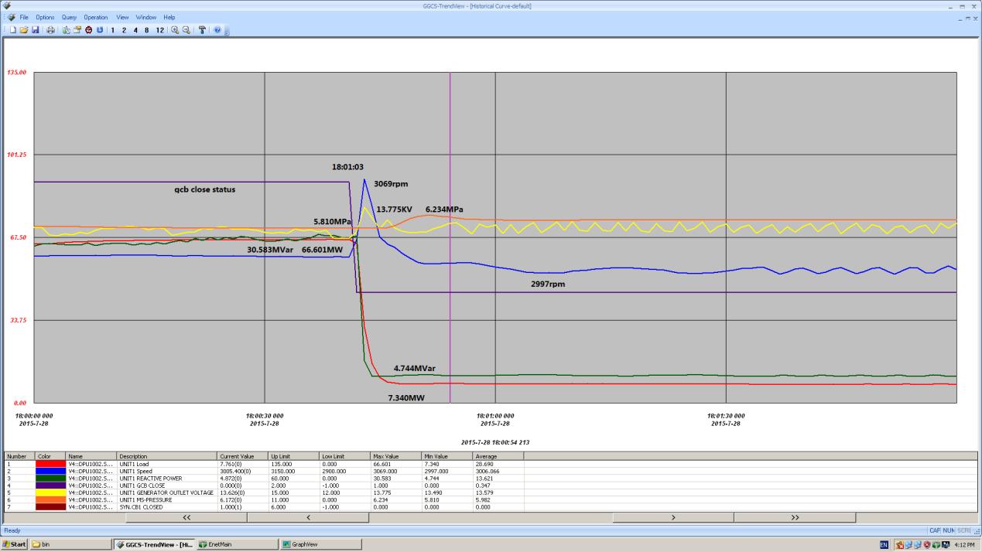This screenshot has height=552, width=982.
Task: Zoom in on the trend chart
Action: pos(175,29)
